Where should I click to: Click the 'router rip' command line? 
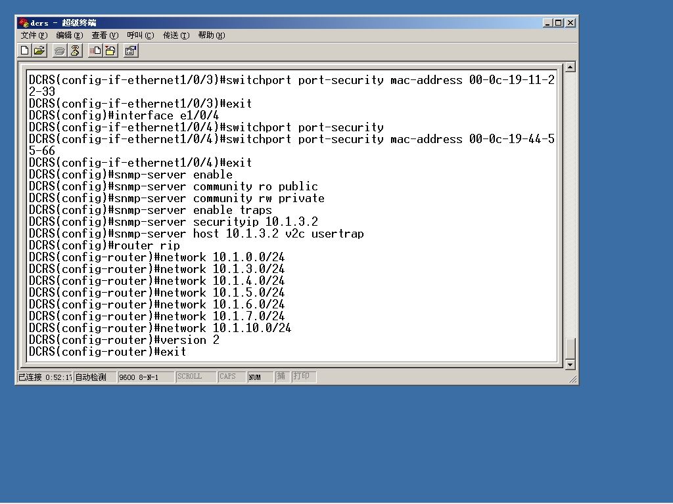pyautogui.click(x=104, y=245)
